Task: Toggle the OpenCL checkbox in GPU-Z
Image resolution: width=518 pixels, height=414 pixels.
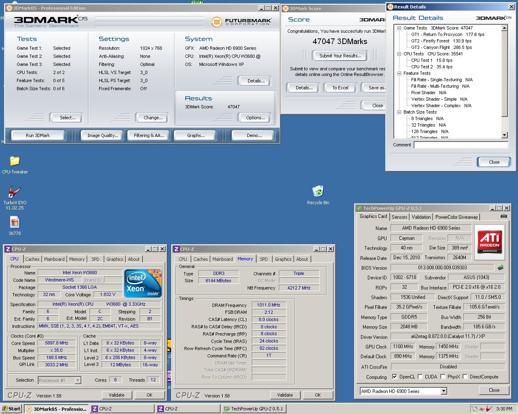Action: (395, 376)
